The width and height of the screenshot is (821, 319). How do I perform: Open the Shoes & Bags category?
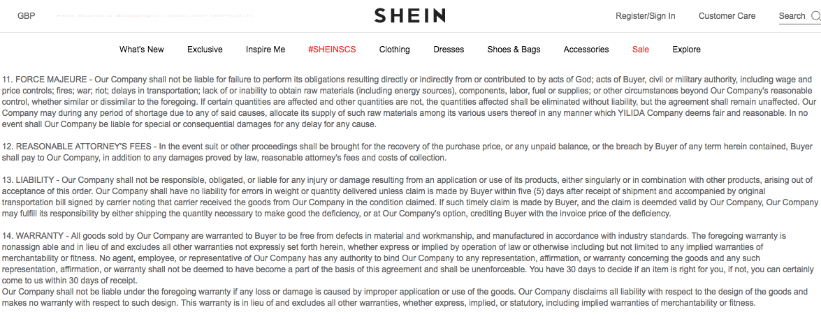coord(514,50)
